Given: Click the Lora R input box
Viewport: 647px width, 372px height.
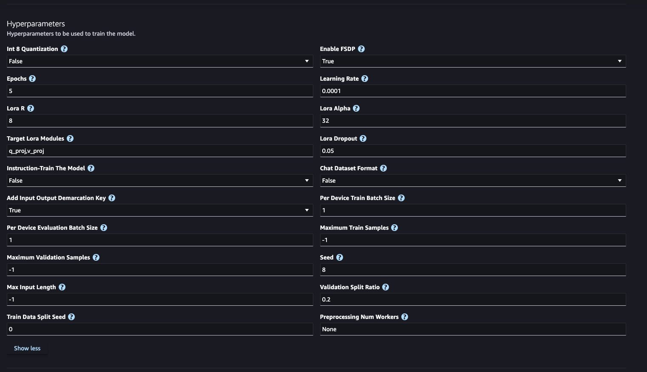Looking at the screenshot, I should click(160, 121).
